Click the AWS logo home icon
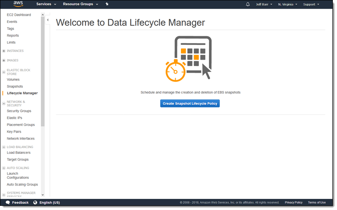 [x=18, y=4]
